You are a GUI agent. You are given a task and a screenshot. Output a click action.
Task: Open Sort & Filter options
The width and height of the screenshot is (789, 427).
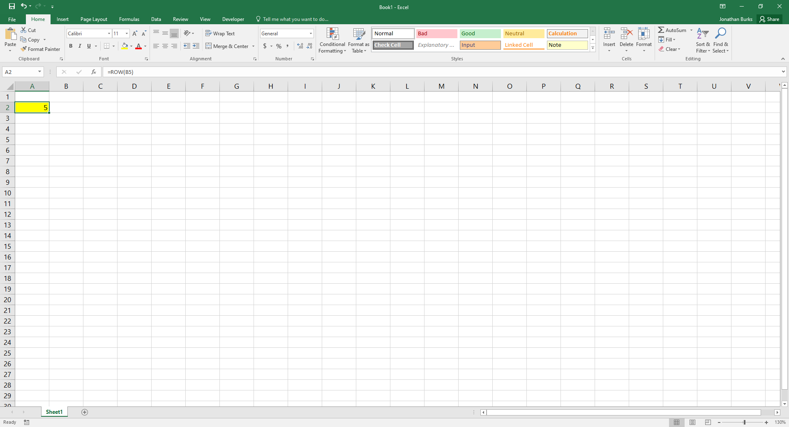[x=703, y=40]
